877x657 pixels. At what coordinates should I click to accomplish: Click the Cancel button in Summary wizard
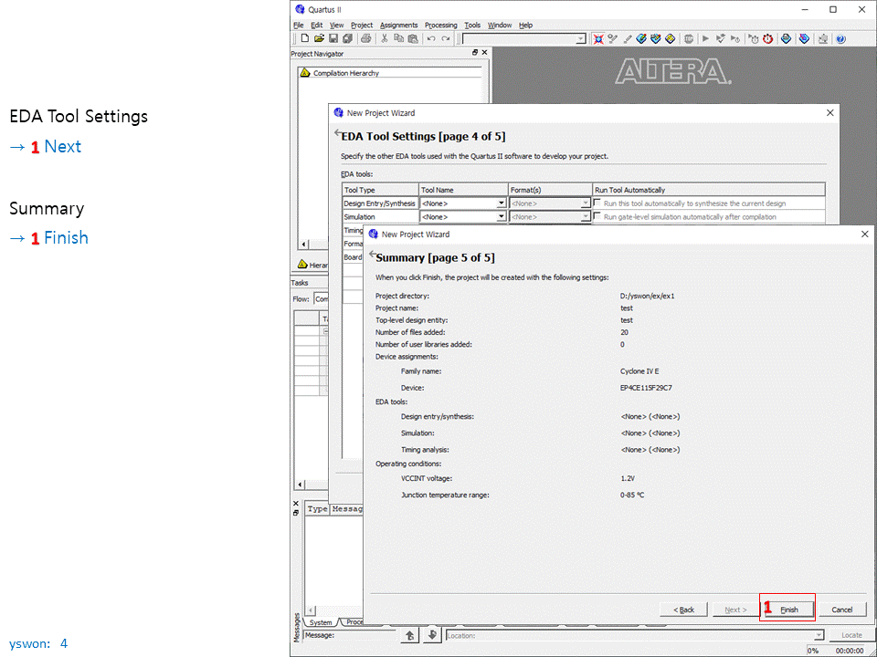coord(841,610)
